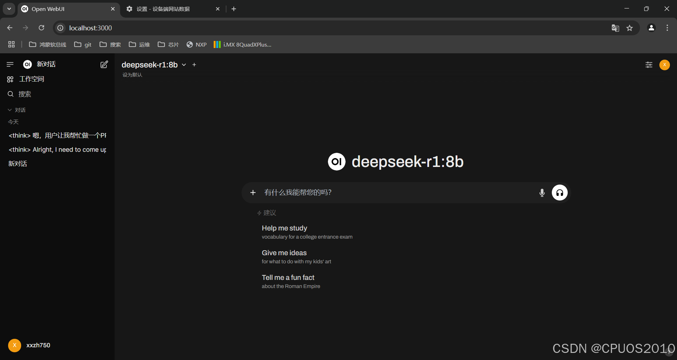Start a new chat with the pencil icon

click(x=104, y=64)
